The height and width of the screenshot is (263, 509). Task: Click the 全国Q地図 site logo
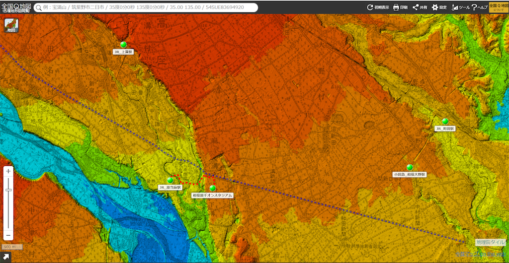pos(15,7)
